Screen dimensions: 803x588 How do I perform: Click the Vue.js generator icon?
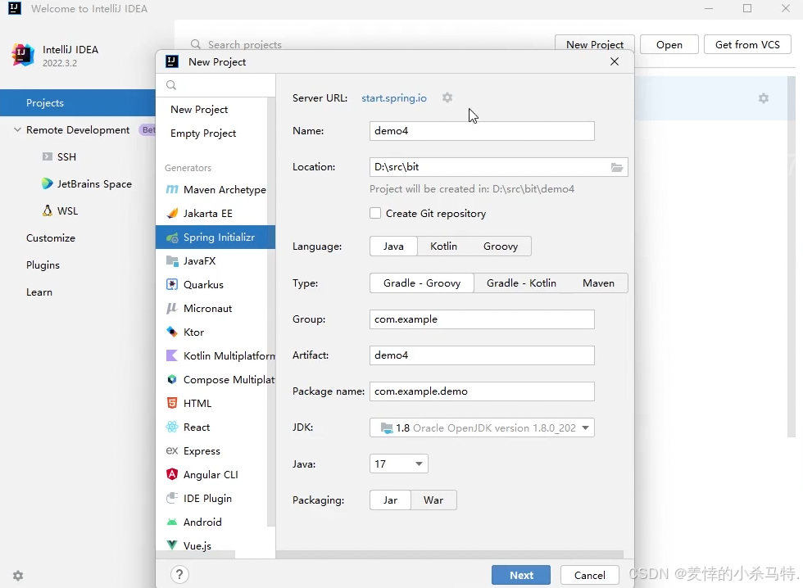coord(172,545)
